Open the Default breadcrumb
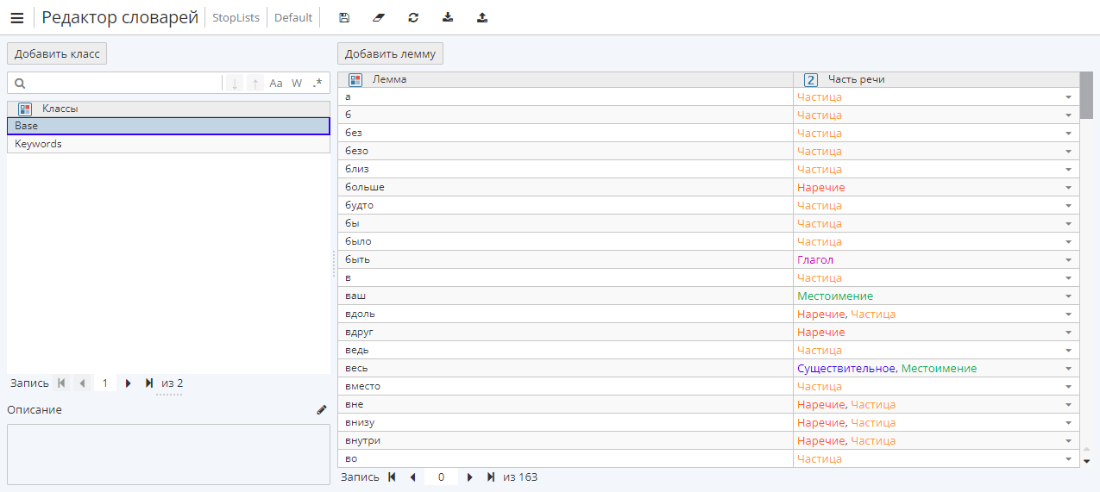This screenshot has height=492, width=1100. [293, 17]
